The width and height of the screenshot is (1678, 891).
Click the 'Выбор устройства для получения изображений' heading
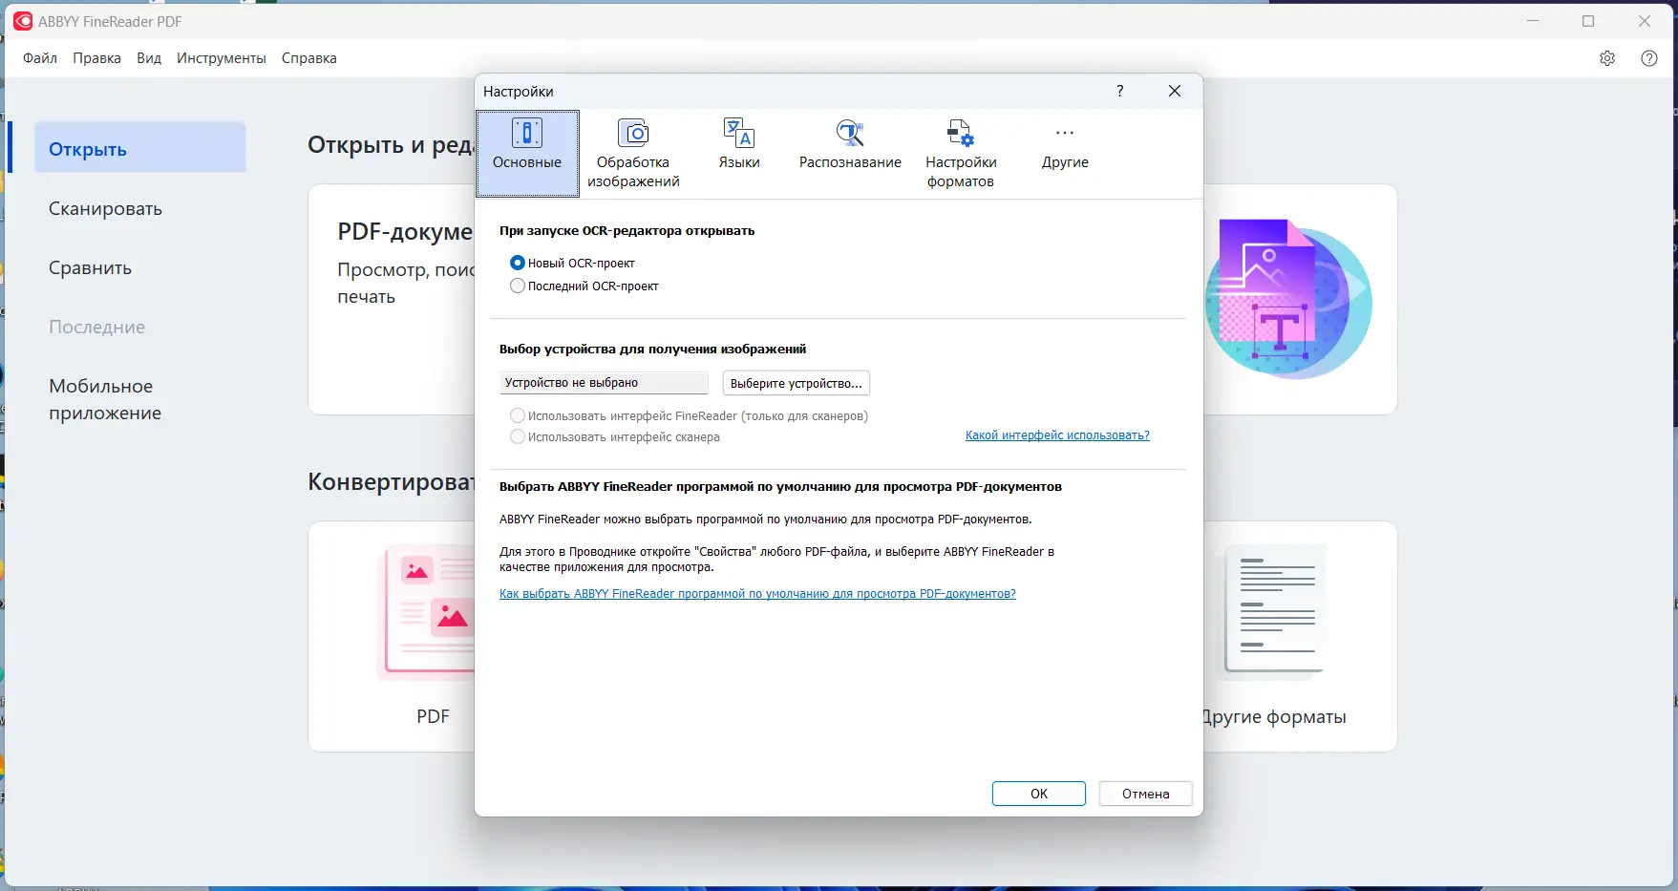coord(652,350)
